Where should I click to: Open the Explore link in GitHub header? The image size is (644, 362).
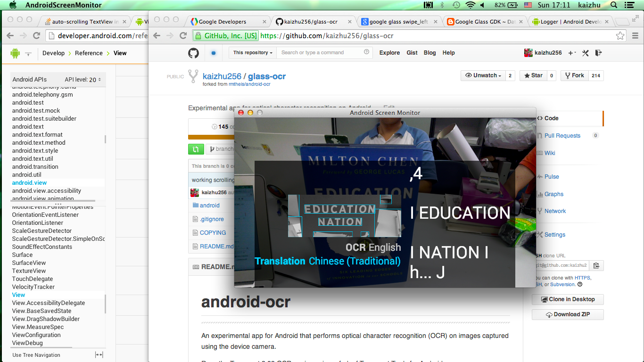(389, 53)
